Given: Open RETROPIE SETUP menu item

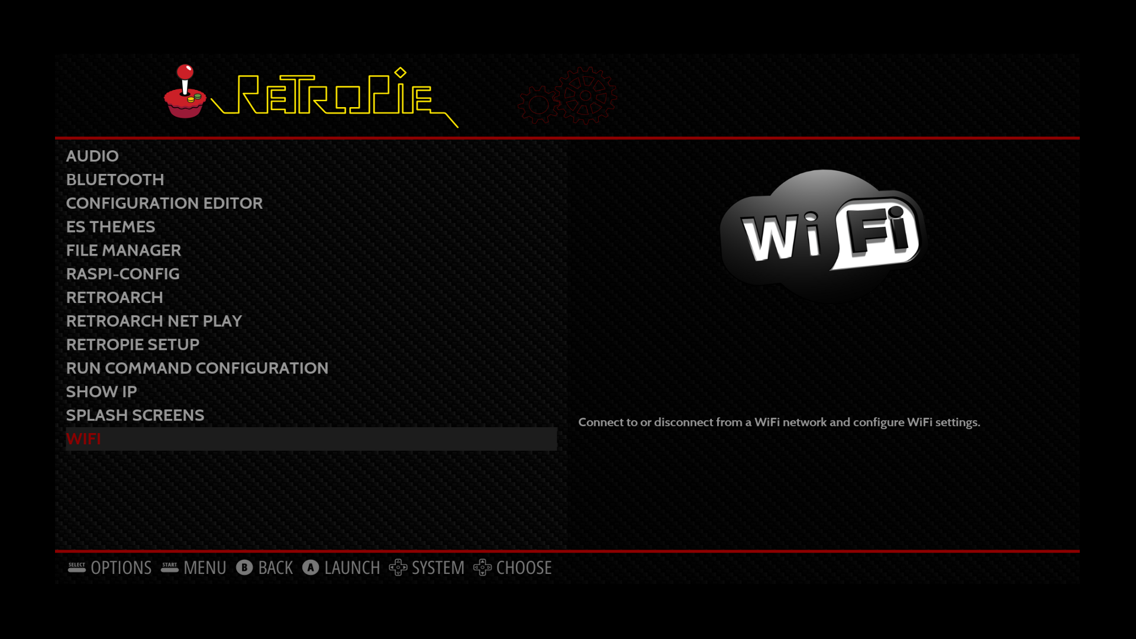Looking at the screenshot, I should coord(133,344).
